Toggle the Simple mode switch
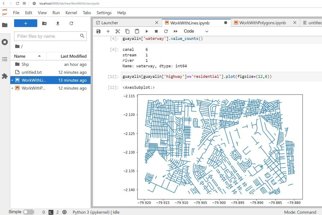The width and height of the screenshot is (322, 215). [28, 212]
